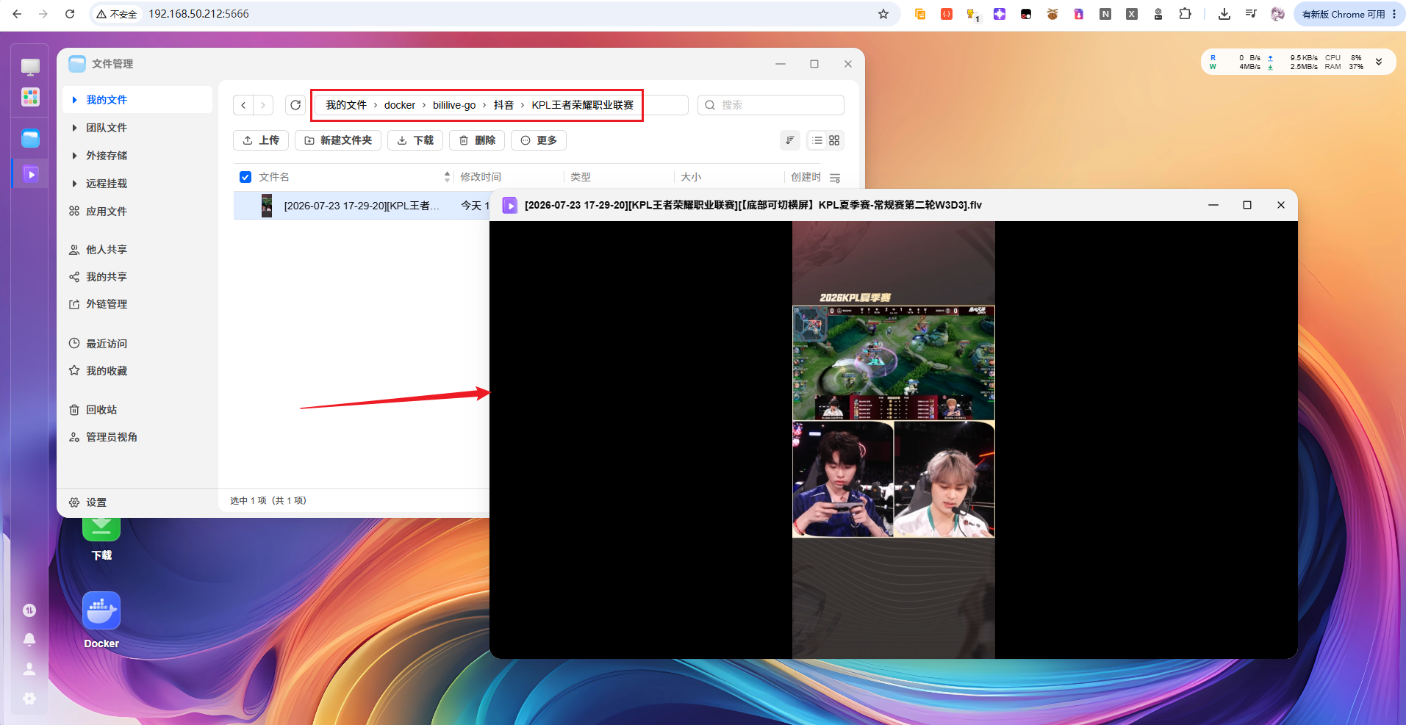1406x725 pixels.
Task: Expand the 外接存储 tree node
Action: (74, 156)
